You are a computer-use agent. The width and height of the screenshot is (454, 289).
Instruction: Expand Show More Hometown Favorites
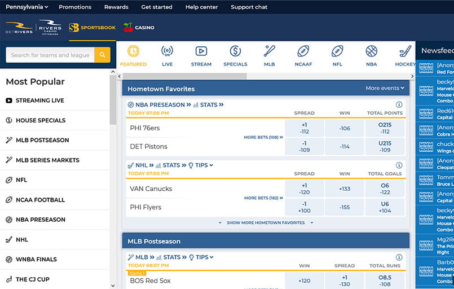tap(266, 222)
